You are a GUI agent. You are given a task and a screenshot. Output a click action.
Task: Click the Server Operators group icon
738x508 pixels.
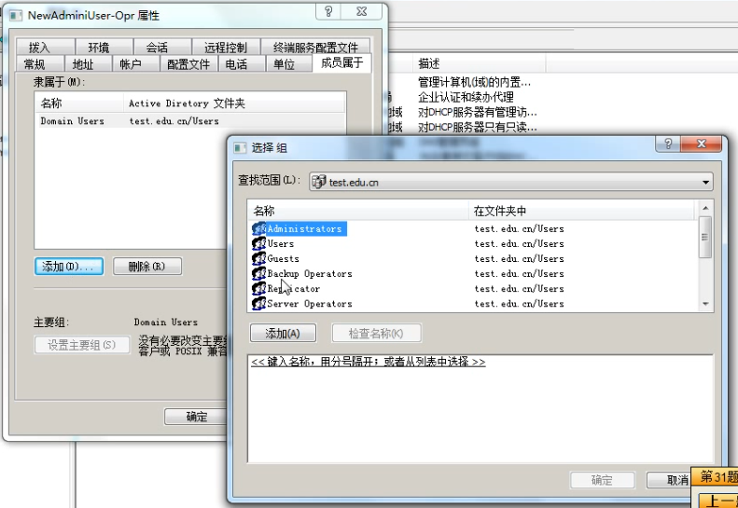[x=259, y=303]
